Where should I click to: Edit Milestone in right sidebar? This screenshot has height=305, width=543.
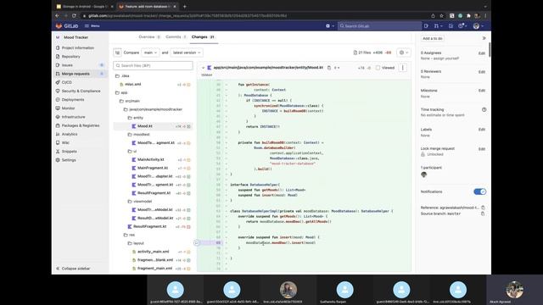click(x=481, y=91)
